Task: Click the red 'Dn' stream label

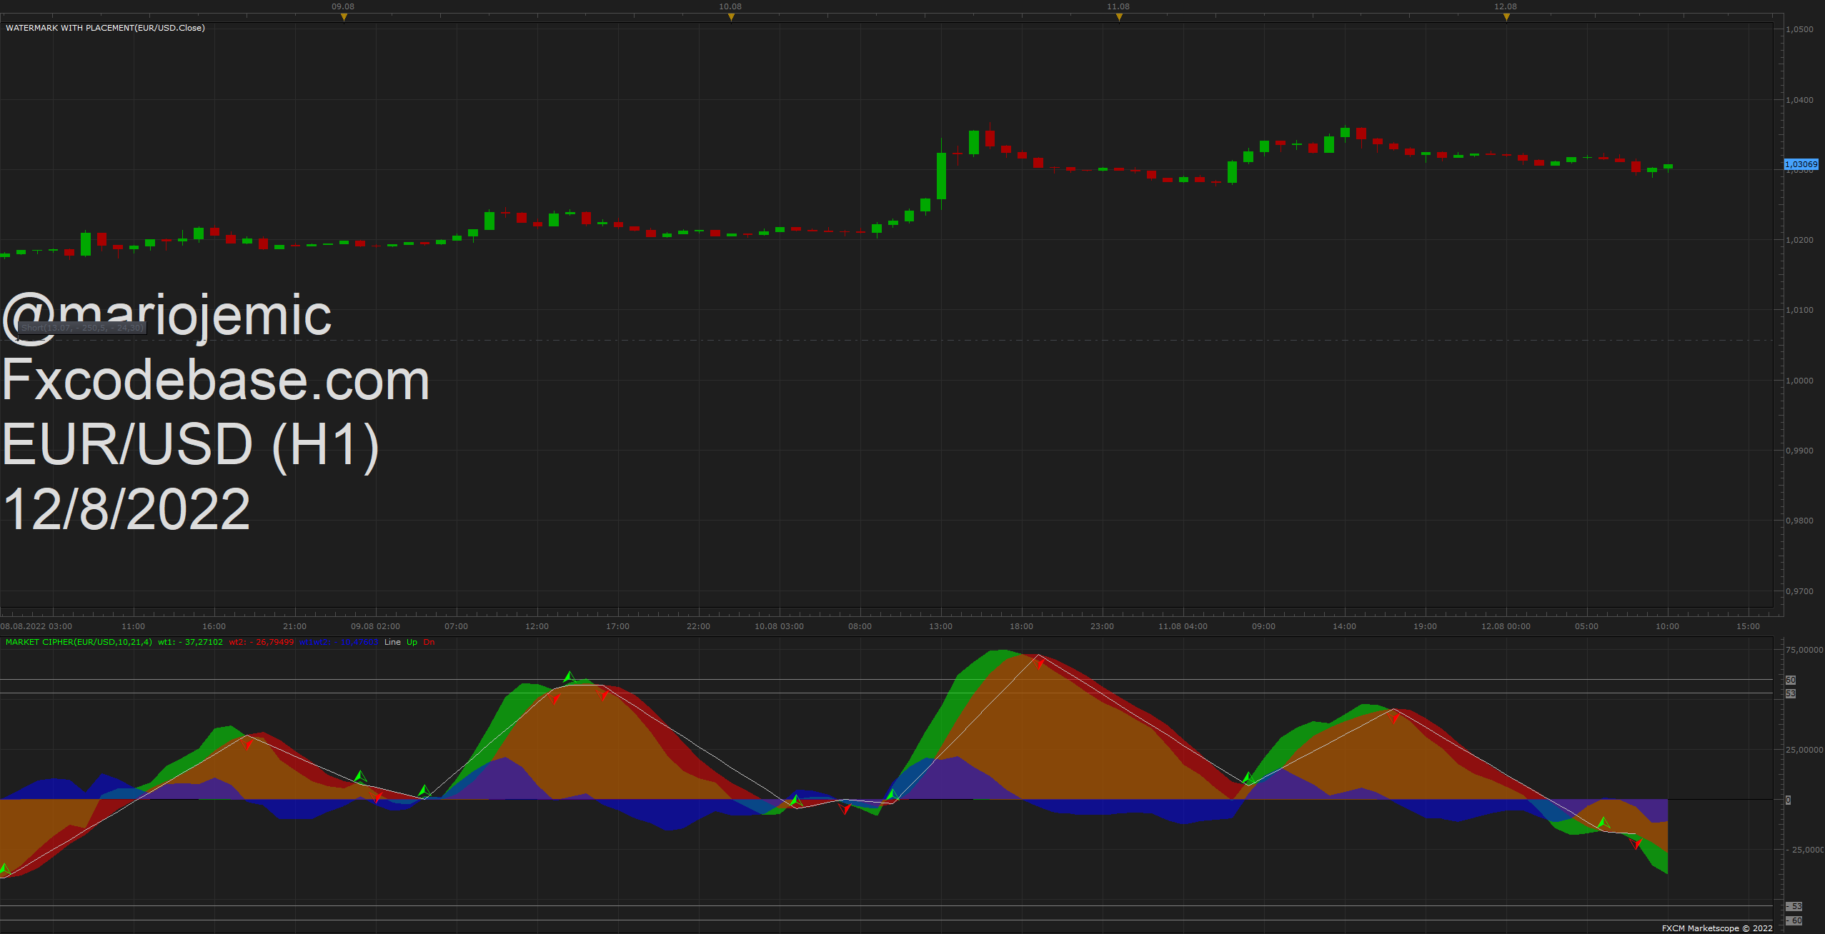Action: [429, 642]
